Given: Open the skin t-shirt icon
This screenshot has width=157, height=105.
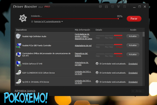Looking at the screenshot, I should [x=118, y=7].
